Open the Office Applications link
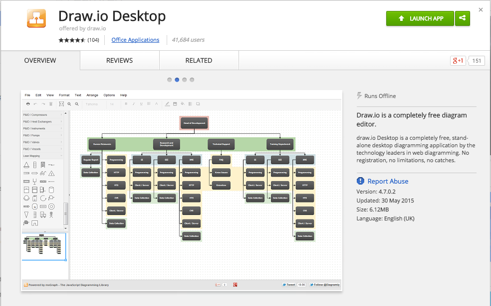The width and height of the screenshot is (491, 306). point(135,40)
